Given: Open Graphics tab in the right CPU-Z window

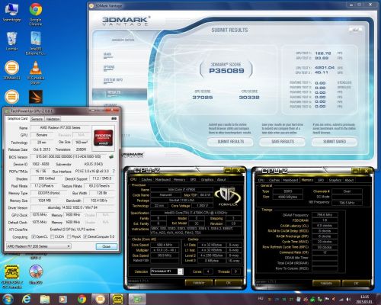Looking at the screenshot, I should 335,180.
